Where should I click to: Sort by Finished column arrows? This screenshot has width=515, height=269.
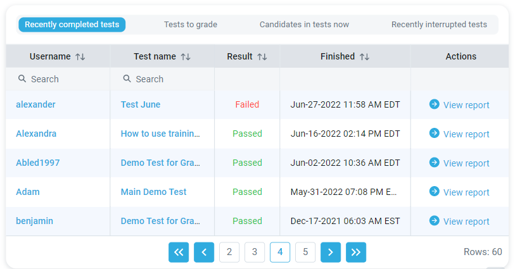pyautogui.click(x=364, y=56)
